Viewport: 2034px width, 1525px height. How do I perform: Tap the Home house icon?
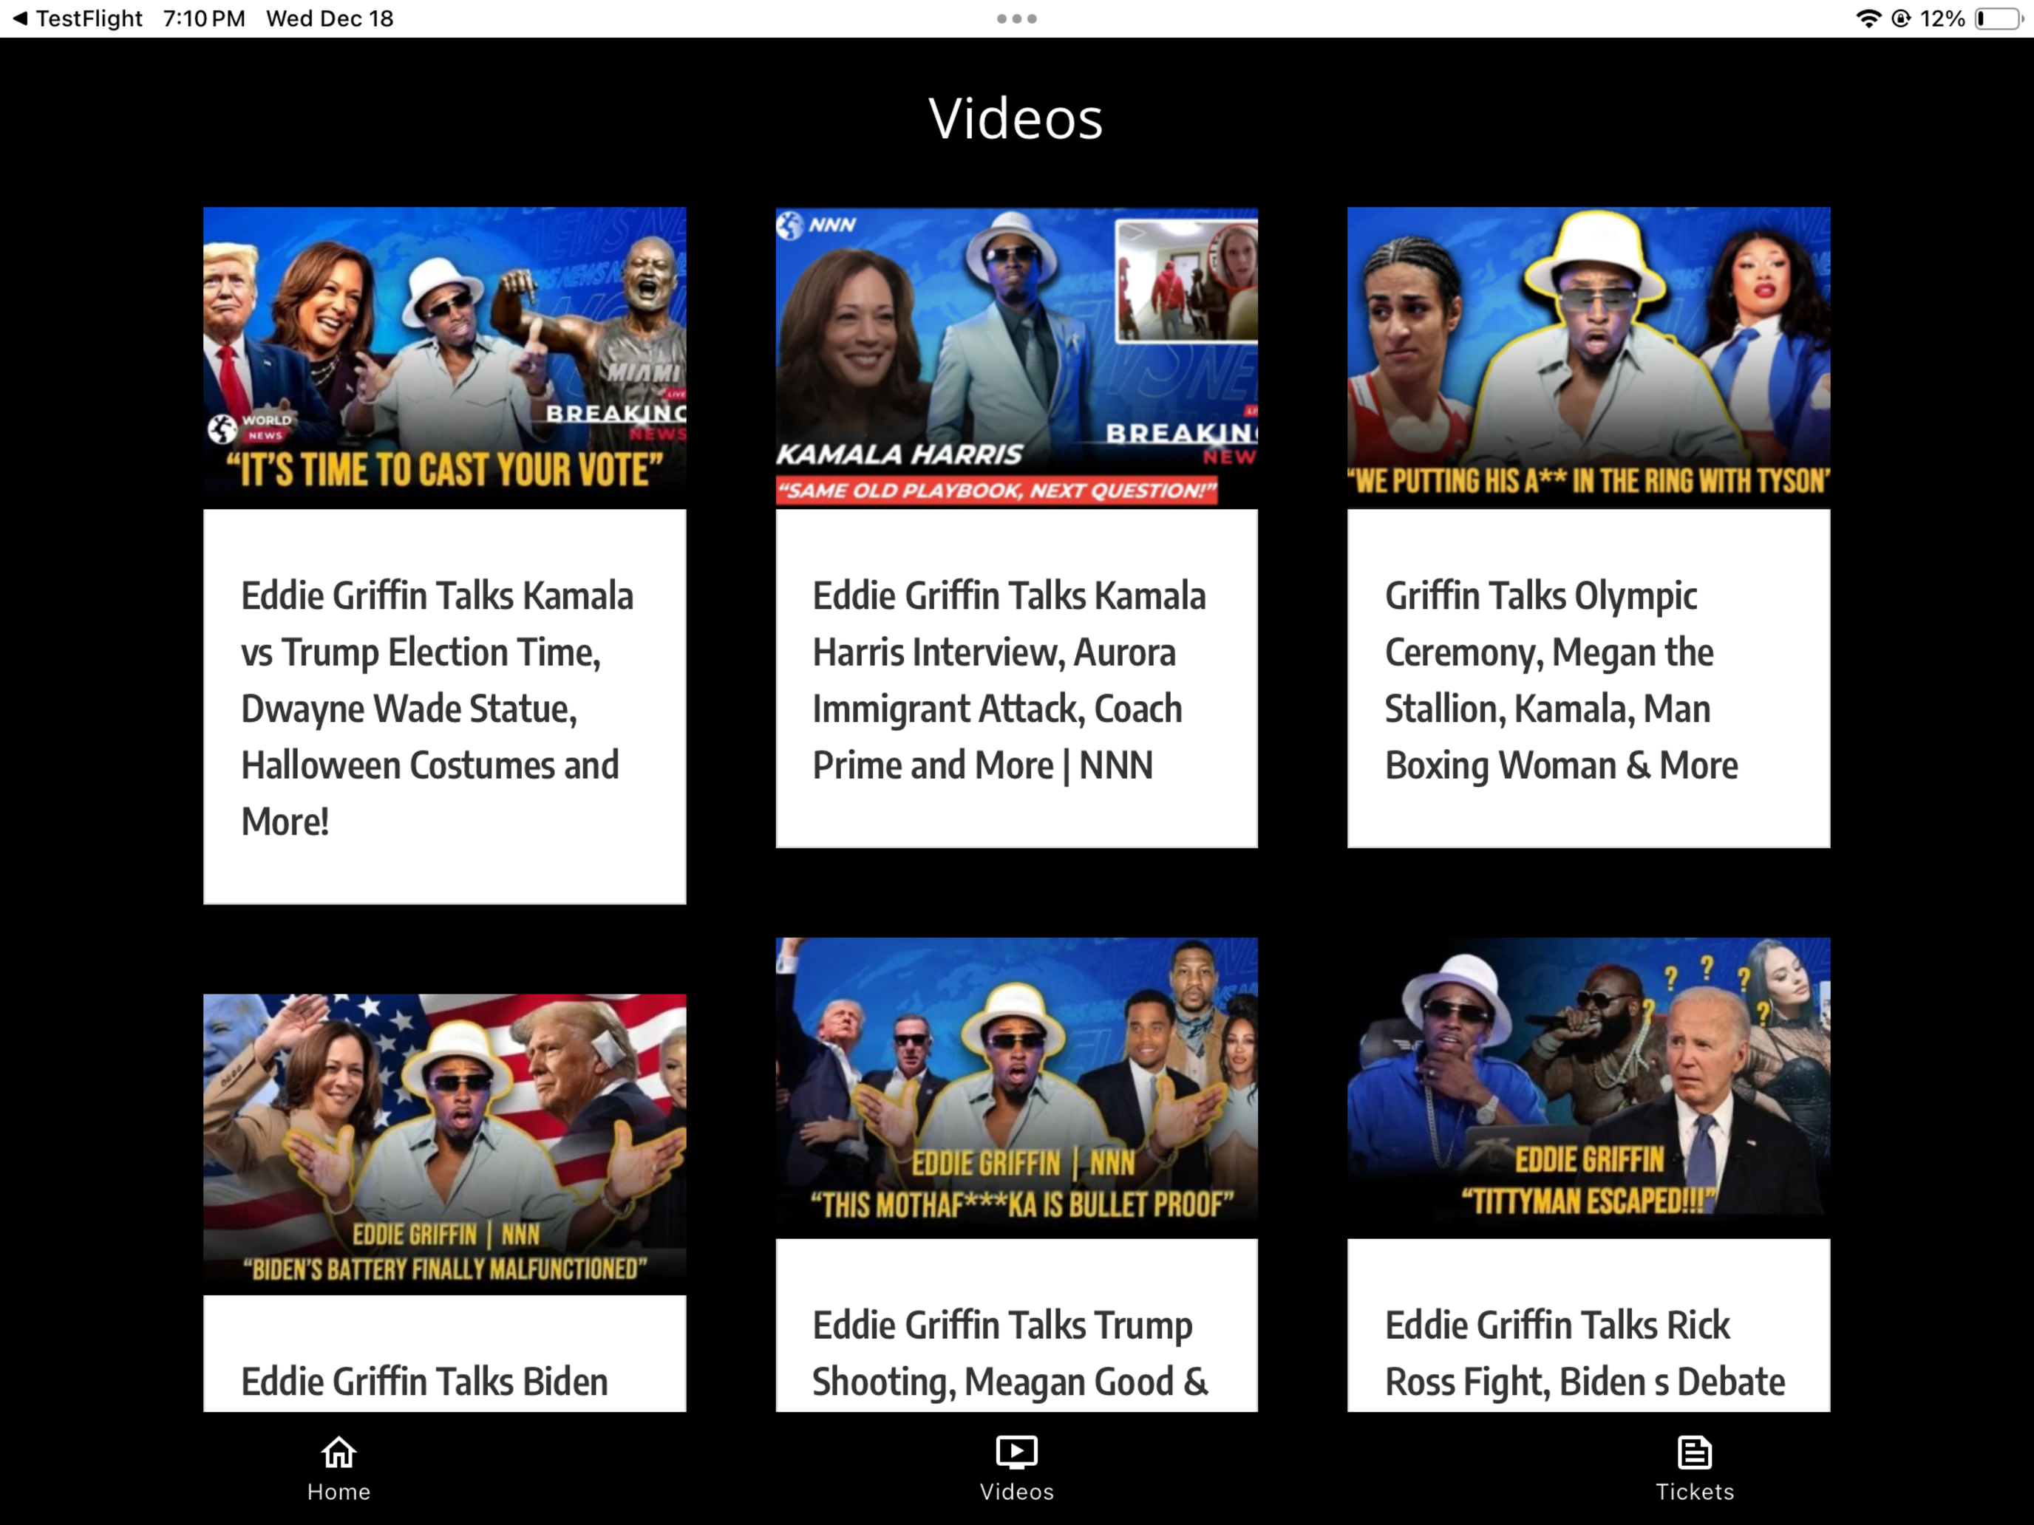point(339,1453)
